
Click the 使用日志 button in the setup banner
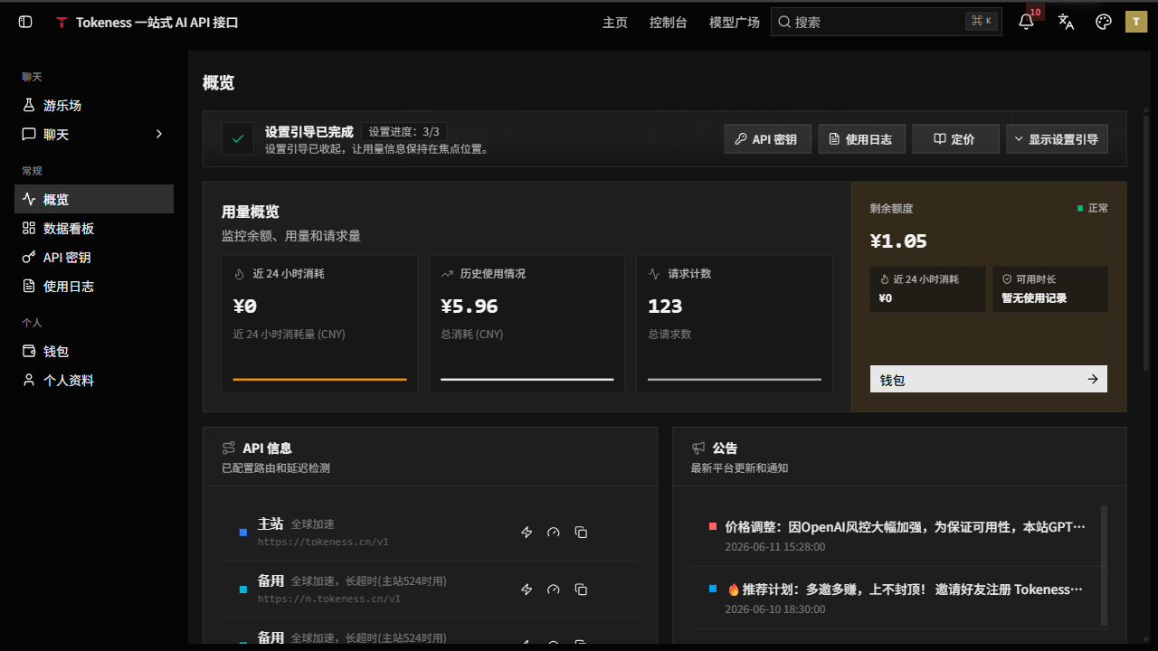point(861,139)
